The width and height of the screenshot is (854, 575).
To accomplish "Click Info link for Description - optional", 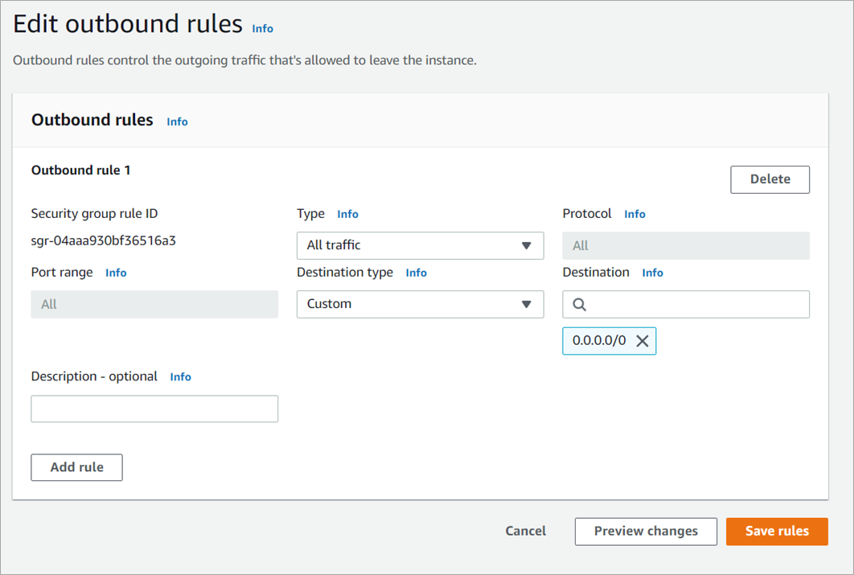I will pyautogui.click(x=180, y=377).
